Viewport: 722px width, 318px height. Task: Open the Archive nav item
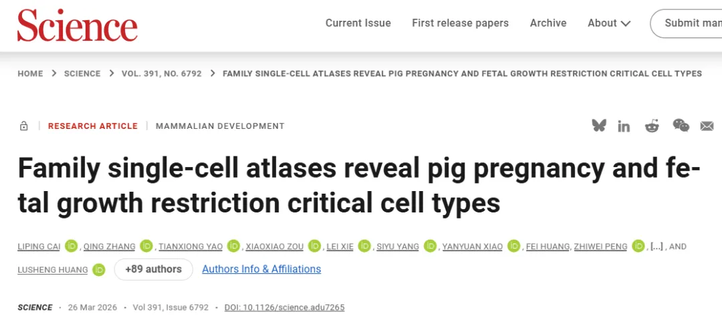pos(548,23)
